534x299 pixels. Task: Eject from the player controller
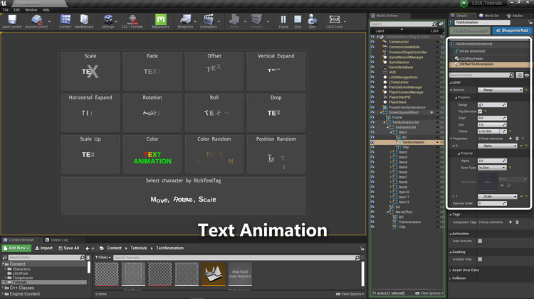click(x=313, y=21)
